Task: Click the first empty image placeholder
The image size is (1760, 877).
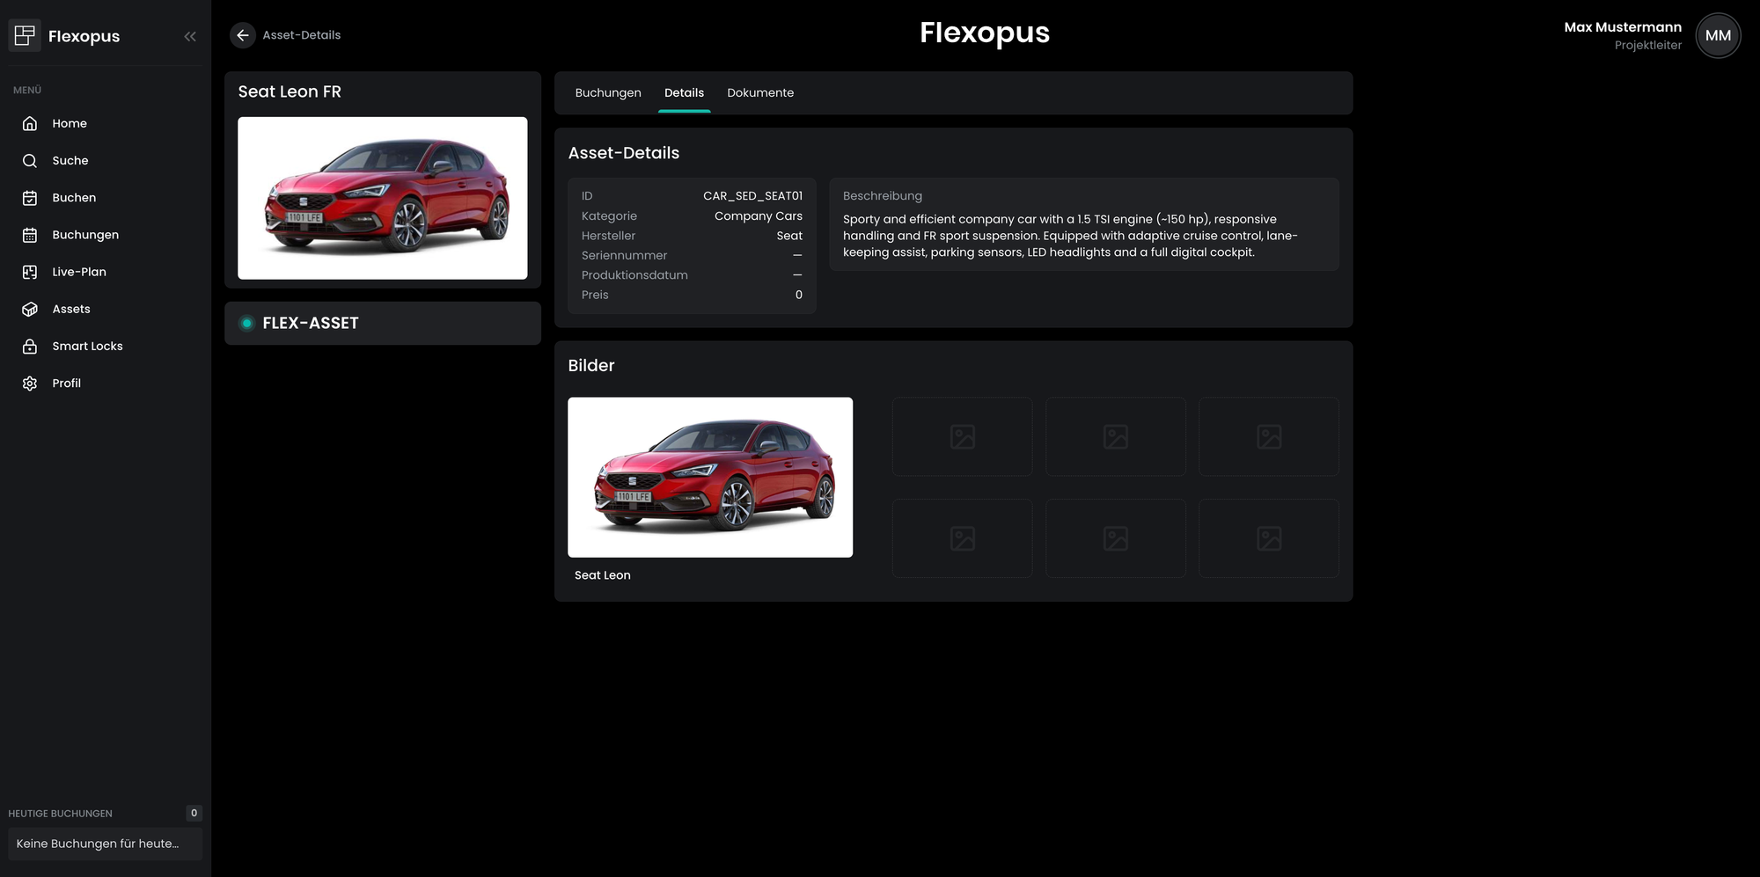Action: [962, 436]
